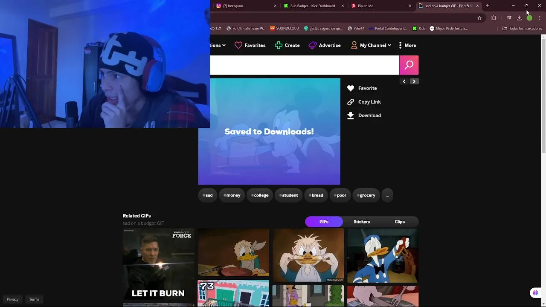Open the Pelis4K bookmark
The image size is (546, 307).
356,29
